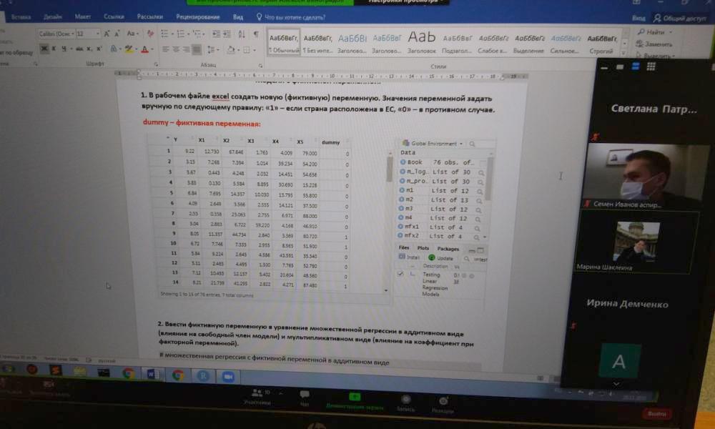Apply strikethrough formatting
This screenshot has height=429, width=715.
click(x=79, y=49)
